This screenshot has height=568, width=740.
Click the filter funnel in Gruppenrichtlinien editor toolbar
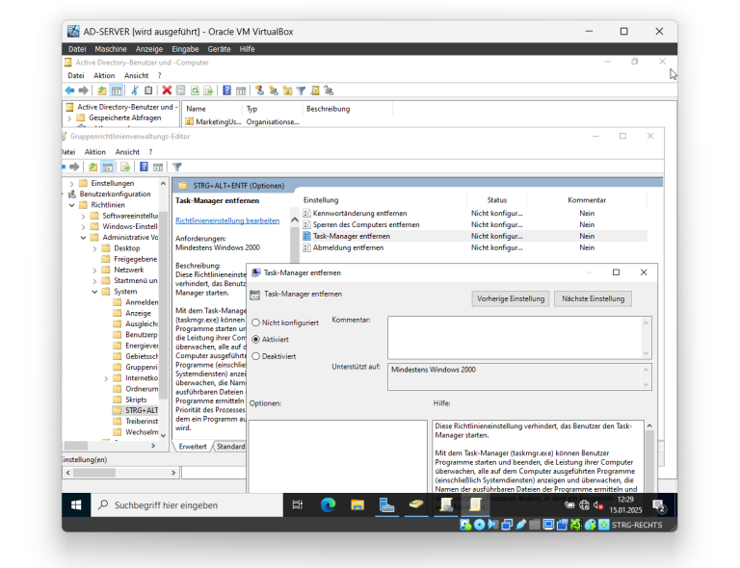[177, 167]
